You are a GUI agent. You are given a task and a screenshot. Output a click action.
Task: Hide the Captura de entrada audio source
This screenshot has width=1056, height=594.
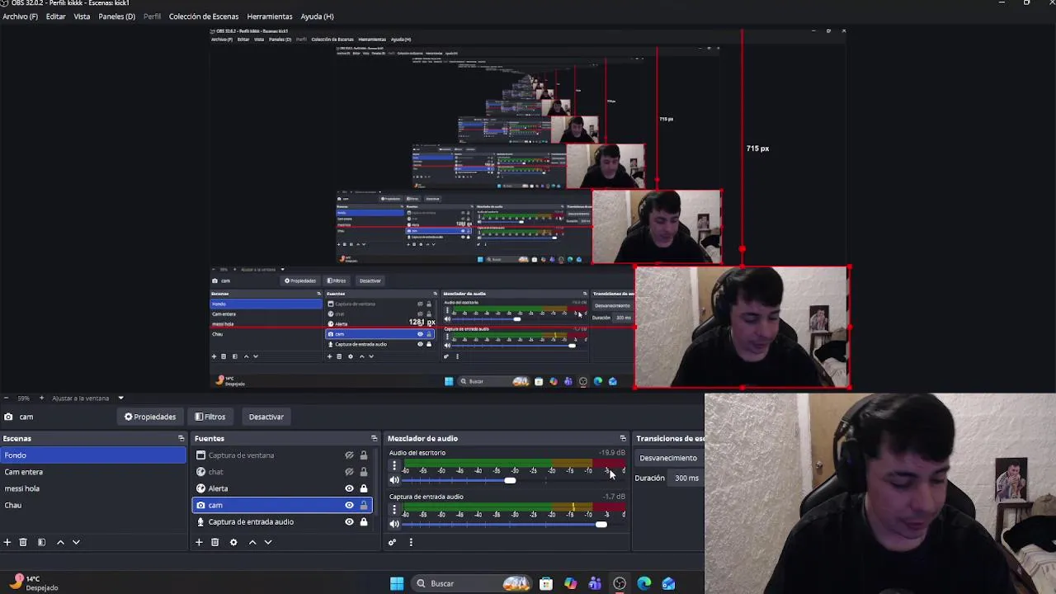tap(349, 521)
